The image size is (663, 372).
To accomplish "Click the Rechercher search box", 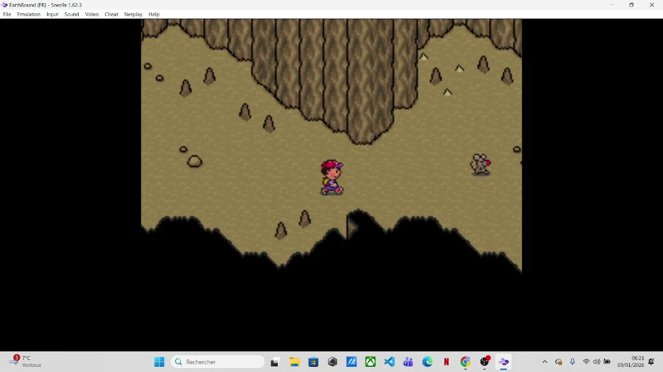I will pyautogui.click(x=218, y=362).
